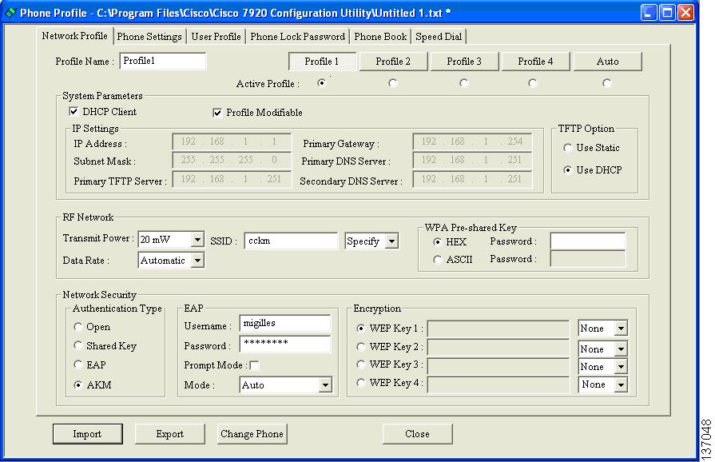The height and width of the screenshot is (462, 715).
Task: Select Active Profile radio under Profile 1
Action: tap(322, 83)
